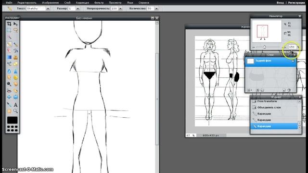Click the Navigator zoom value field
The width and height of the screenshot is (308, 173).
292,47
